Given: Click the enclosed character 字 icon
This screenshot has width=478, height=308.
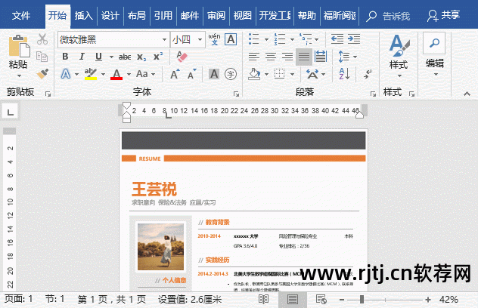Looking at the screenshot, I should click(x=231, y=74).
